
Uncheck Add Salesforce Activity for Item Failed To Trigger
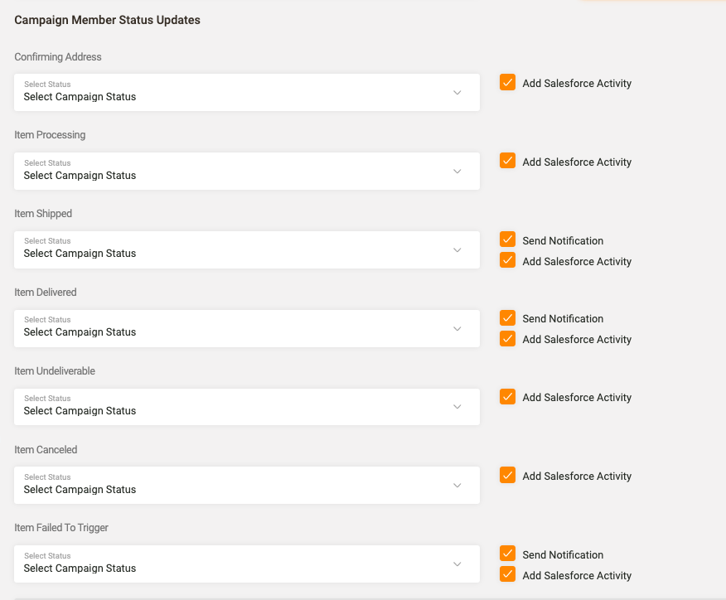coord(508,574)
